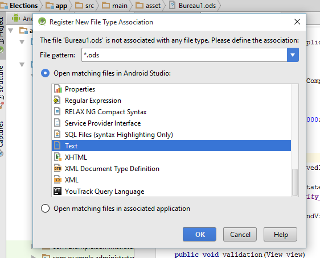Confirm the association with OK
Image resolution: width=320 pixels, height=258 pixels.
click(x=199, y=234)
